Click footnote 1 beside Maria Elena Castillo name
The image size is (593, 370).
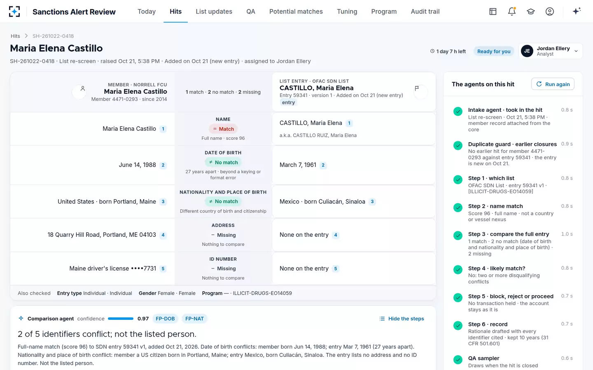163,129
